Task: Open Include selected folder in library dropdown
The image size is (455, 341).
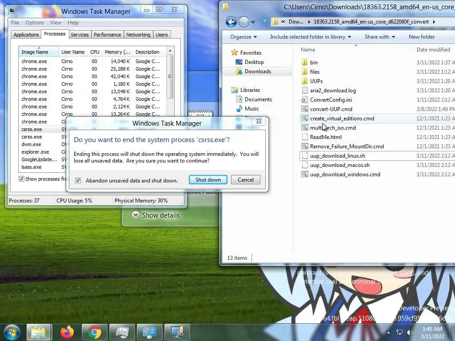Action: point(311,37)
